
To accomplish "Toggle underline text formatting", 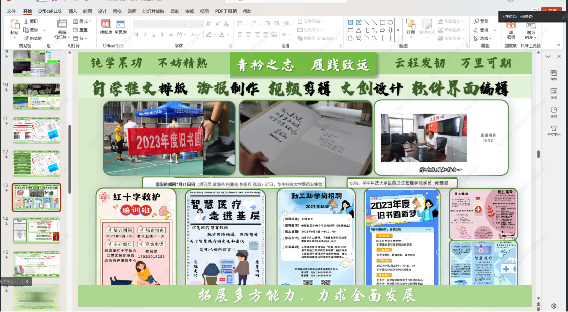I will pos(154,34).
